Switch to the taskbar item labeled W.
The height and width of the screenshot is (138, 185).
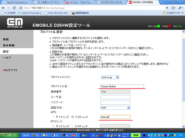click(x=26, y=135)
